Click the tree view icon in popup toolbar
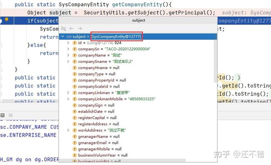Viewport: 271px width, 165px height. click(64, 28)
